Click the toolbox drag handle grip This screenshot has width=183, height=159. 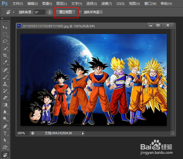(x=5, y=22)
